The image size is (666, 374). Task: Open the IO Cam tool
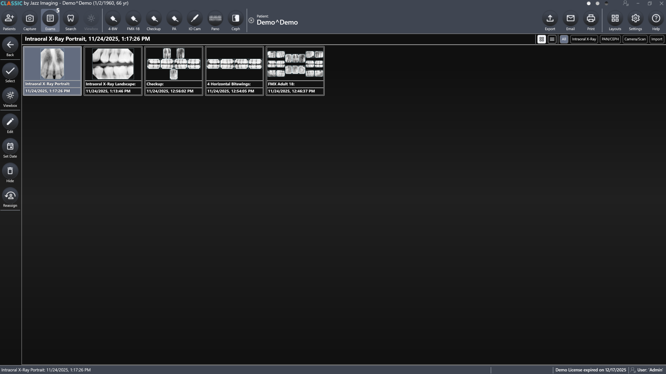(x=195, y=19)
